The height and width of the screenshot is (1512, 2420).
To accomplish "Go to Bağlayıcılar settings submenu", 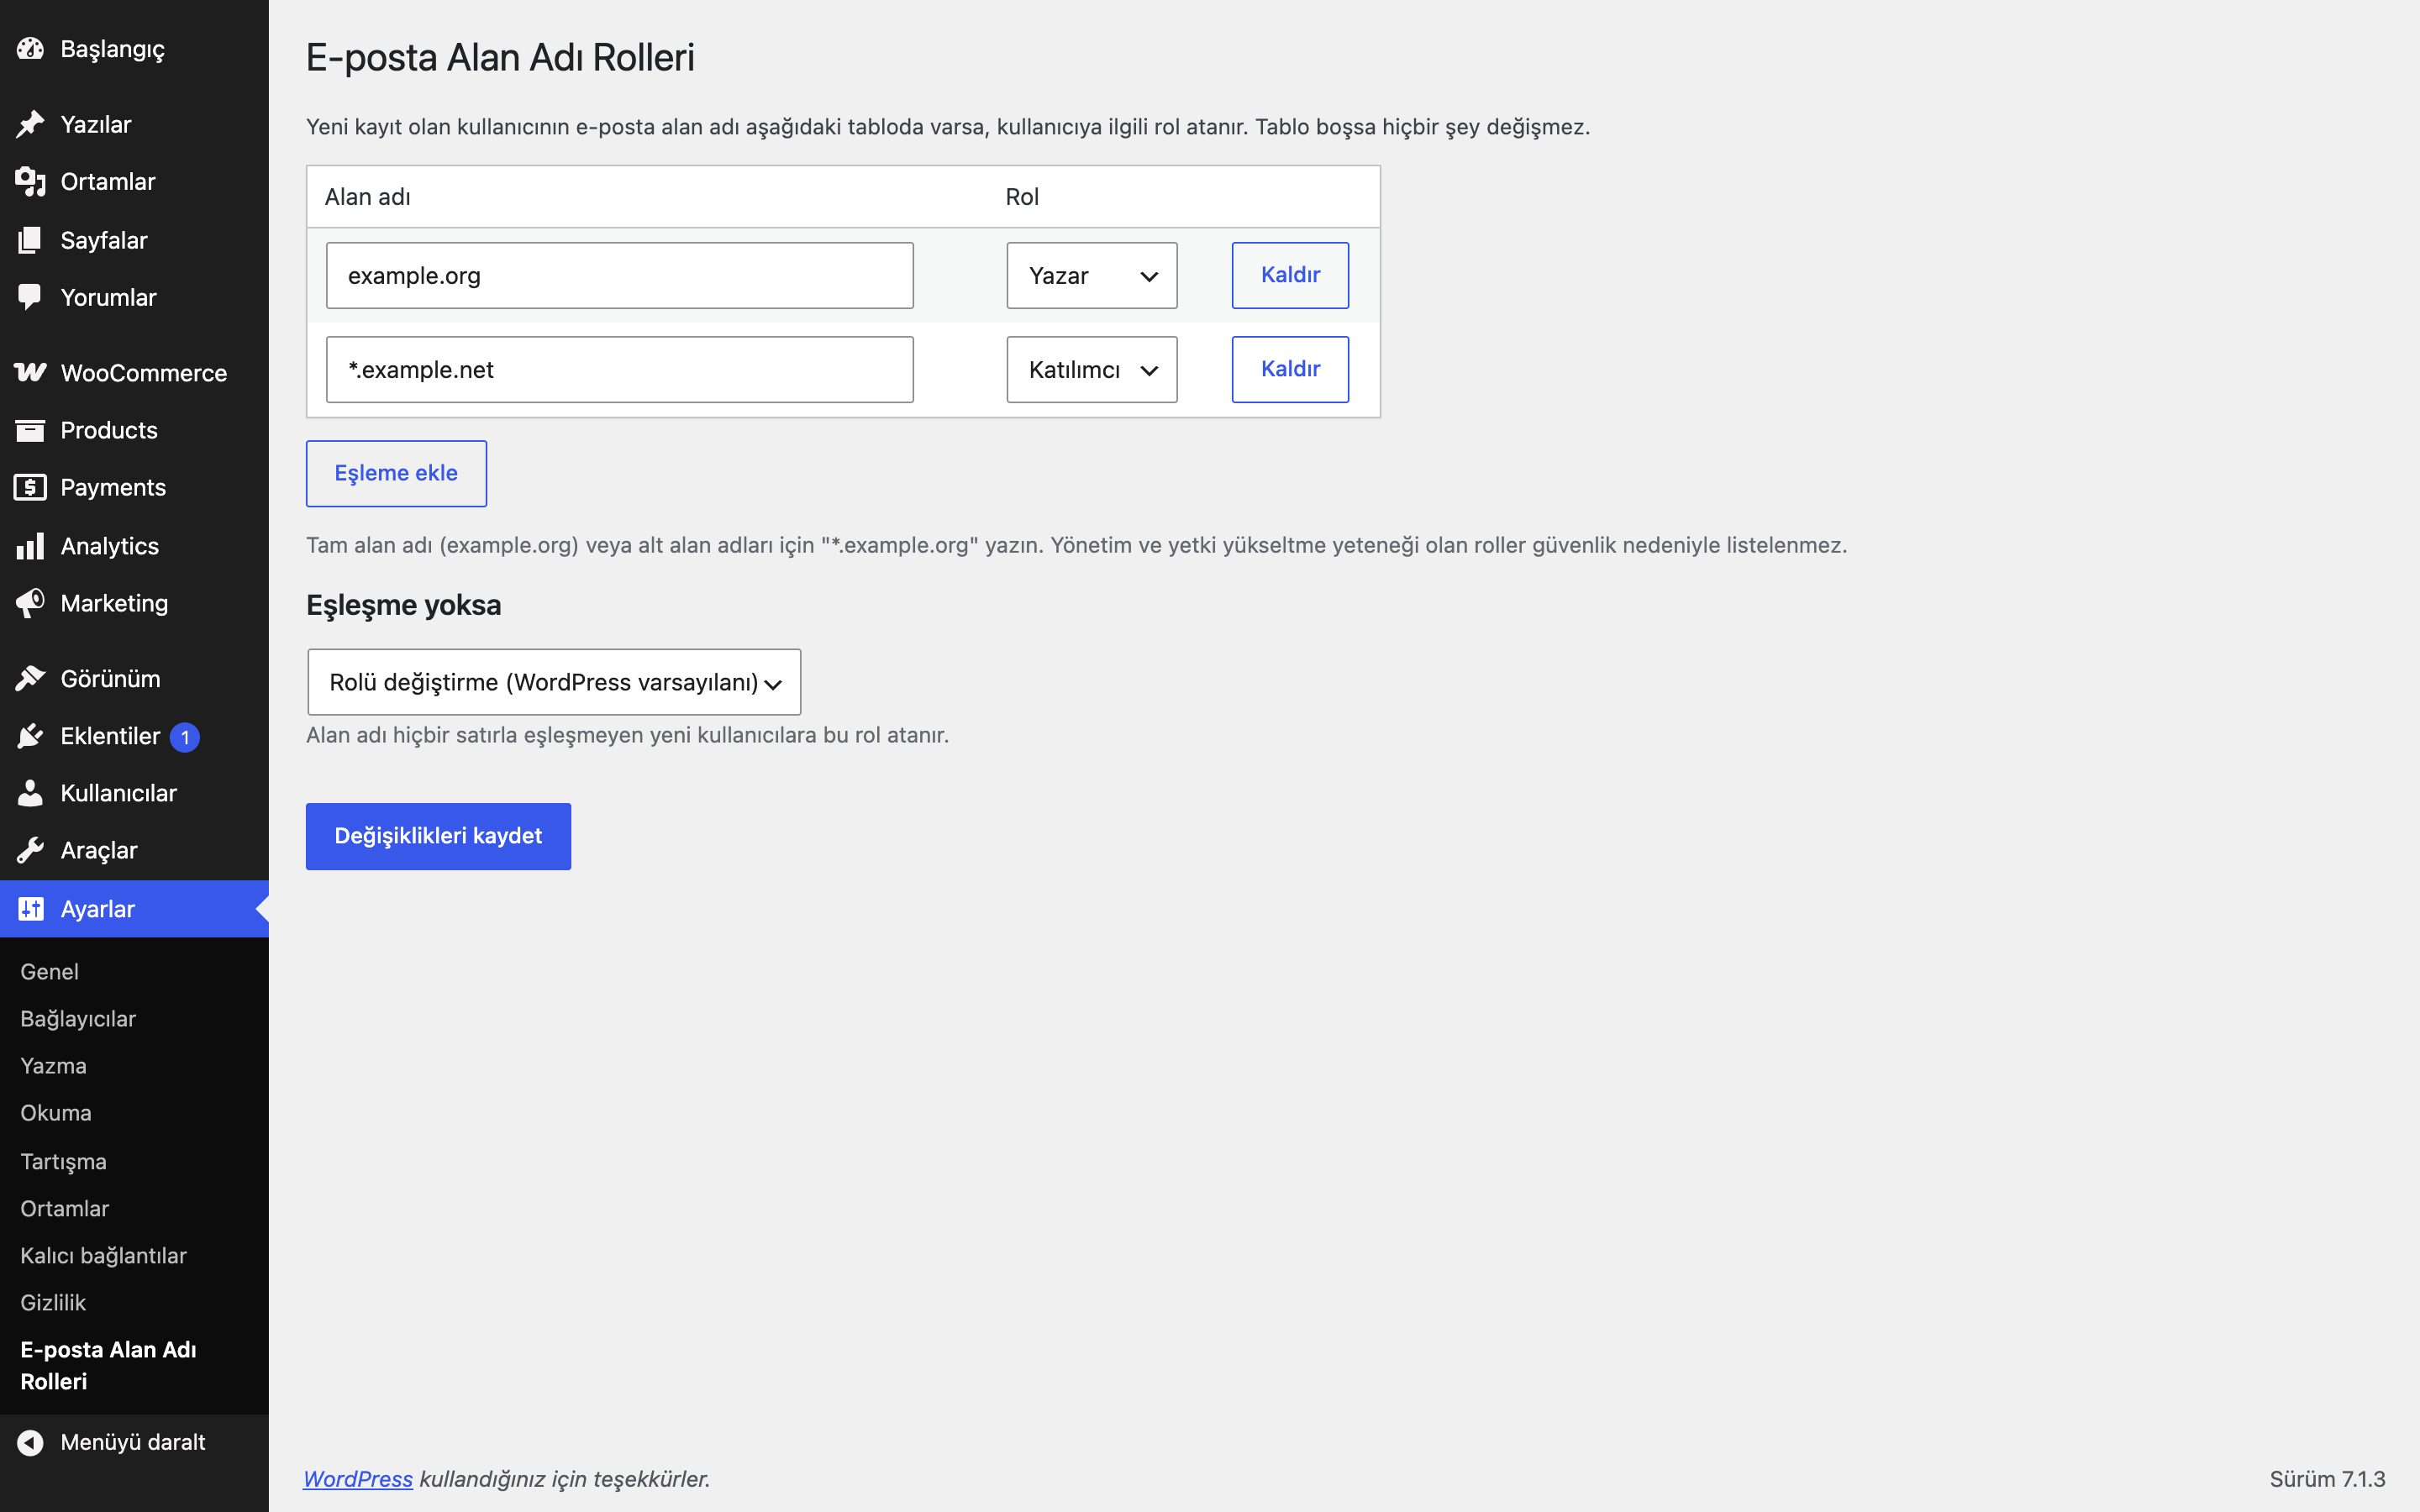I will click(x=78, y=1018).
